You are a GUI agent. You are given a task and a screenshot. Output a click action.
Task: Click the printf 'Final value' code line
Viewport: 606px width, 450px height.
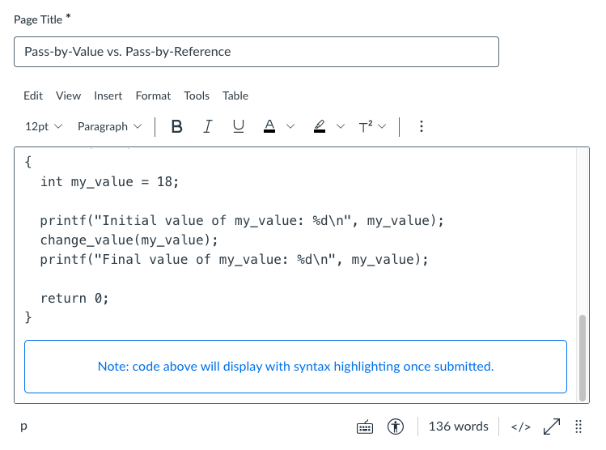234,260
